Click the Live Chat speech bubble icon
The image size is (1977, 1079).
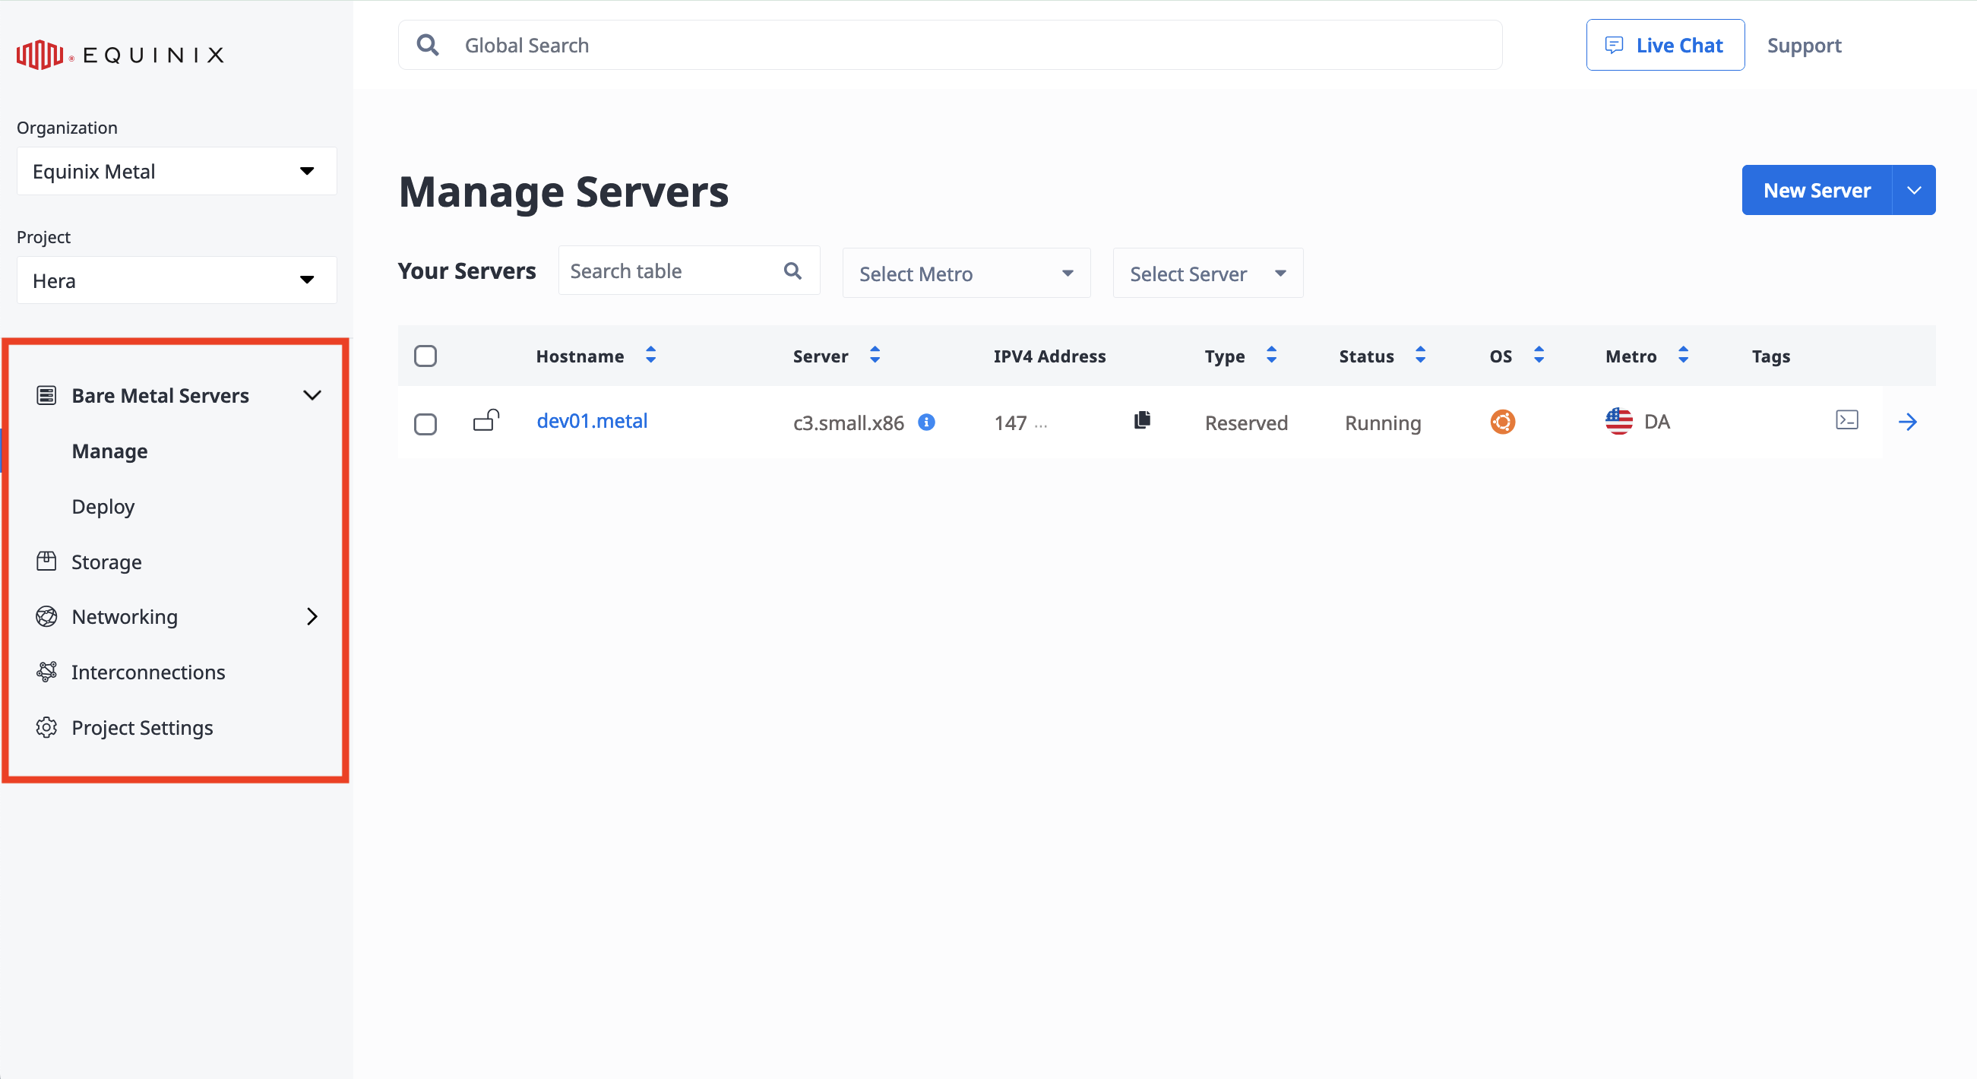[x=1614, y=46]
